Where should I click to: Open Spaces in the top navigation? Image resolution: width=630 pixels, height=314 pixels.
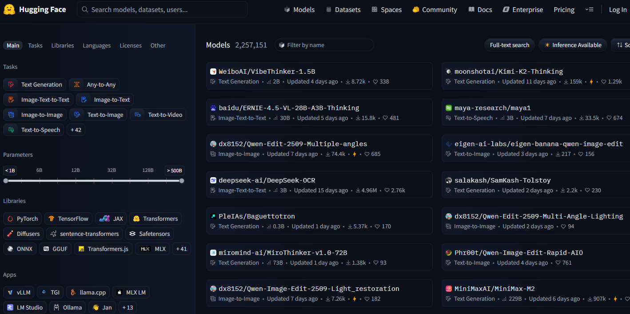pyautogui.click(x=387, y=9)
